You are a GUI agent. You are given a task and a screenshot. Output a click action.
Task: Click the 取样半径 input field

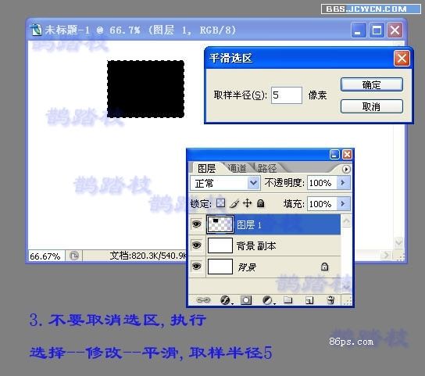point(287,95)
